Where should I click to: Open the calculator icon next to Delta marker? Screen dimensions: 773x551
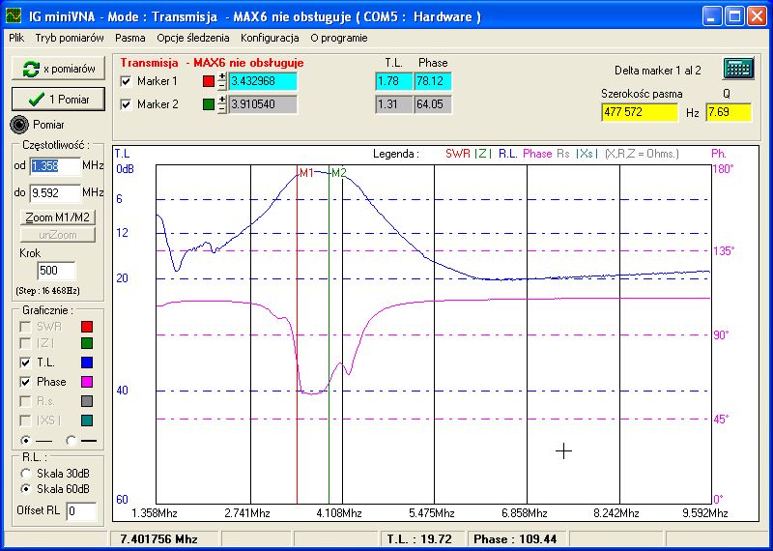[x=738, y=69]
